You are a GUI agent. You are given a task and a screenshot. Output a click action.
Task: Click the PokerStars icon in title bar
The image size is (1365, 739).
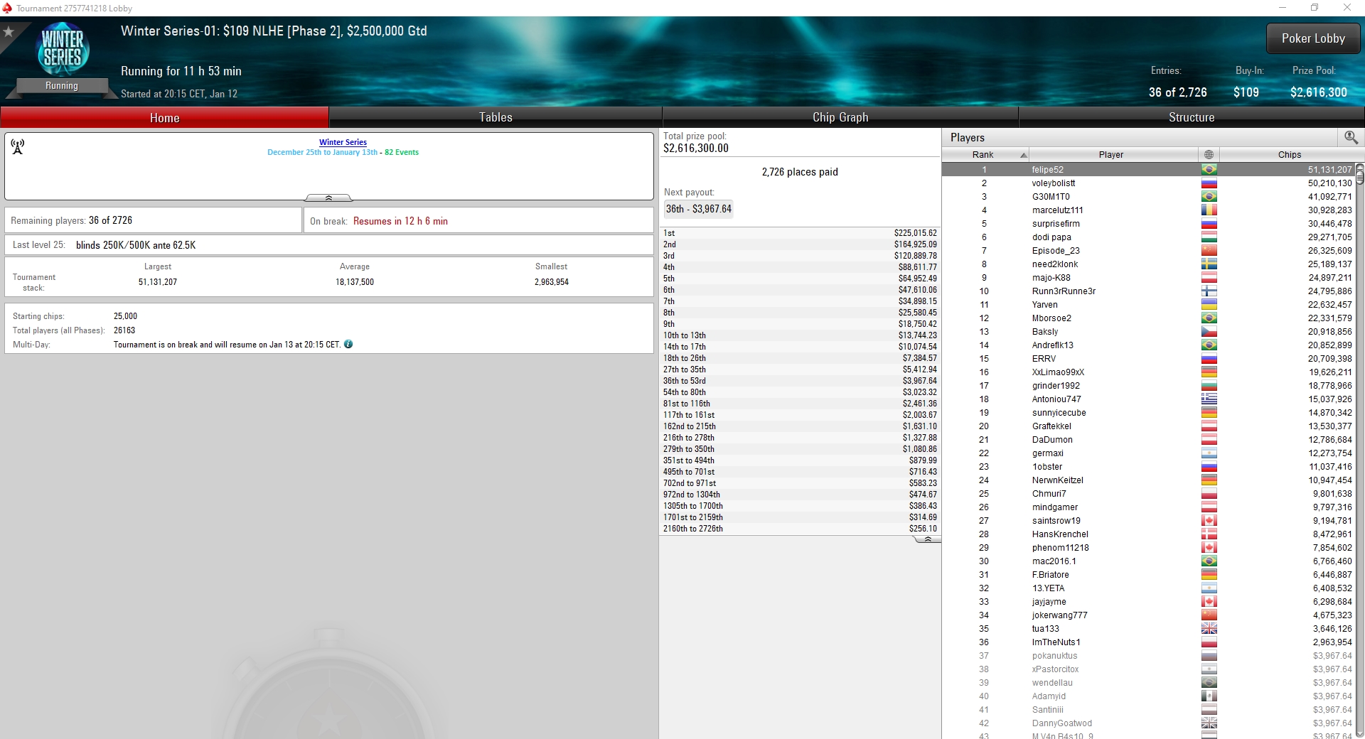(7, 8)
